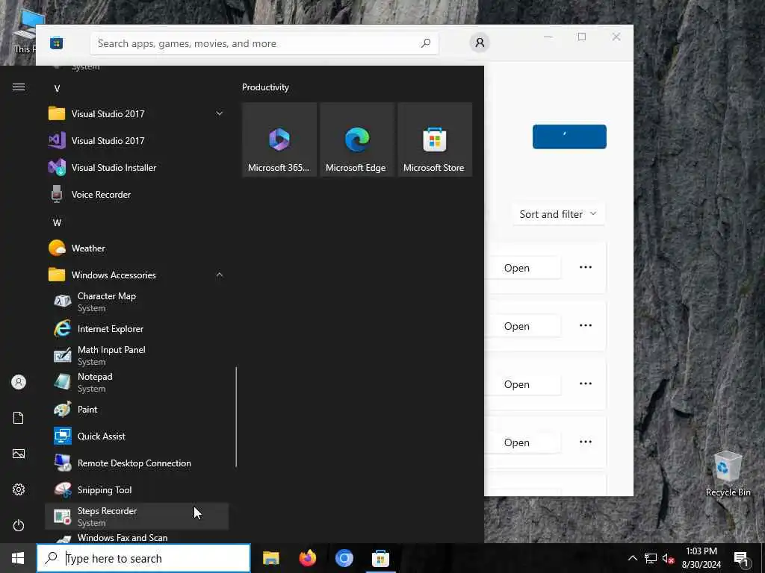765x573 pixels.
Task: Click the fourth Open button in Store
Action: point(524,442)
